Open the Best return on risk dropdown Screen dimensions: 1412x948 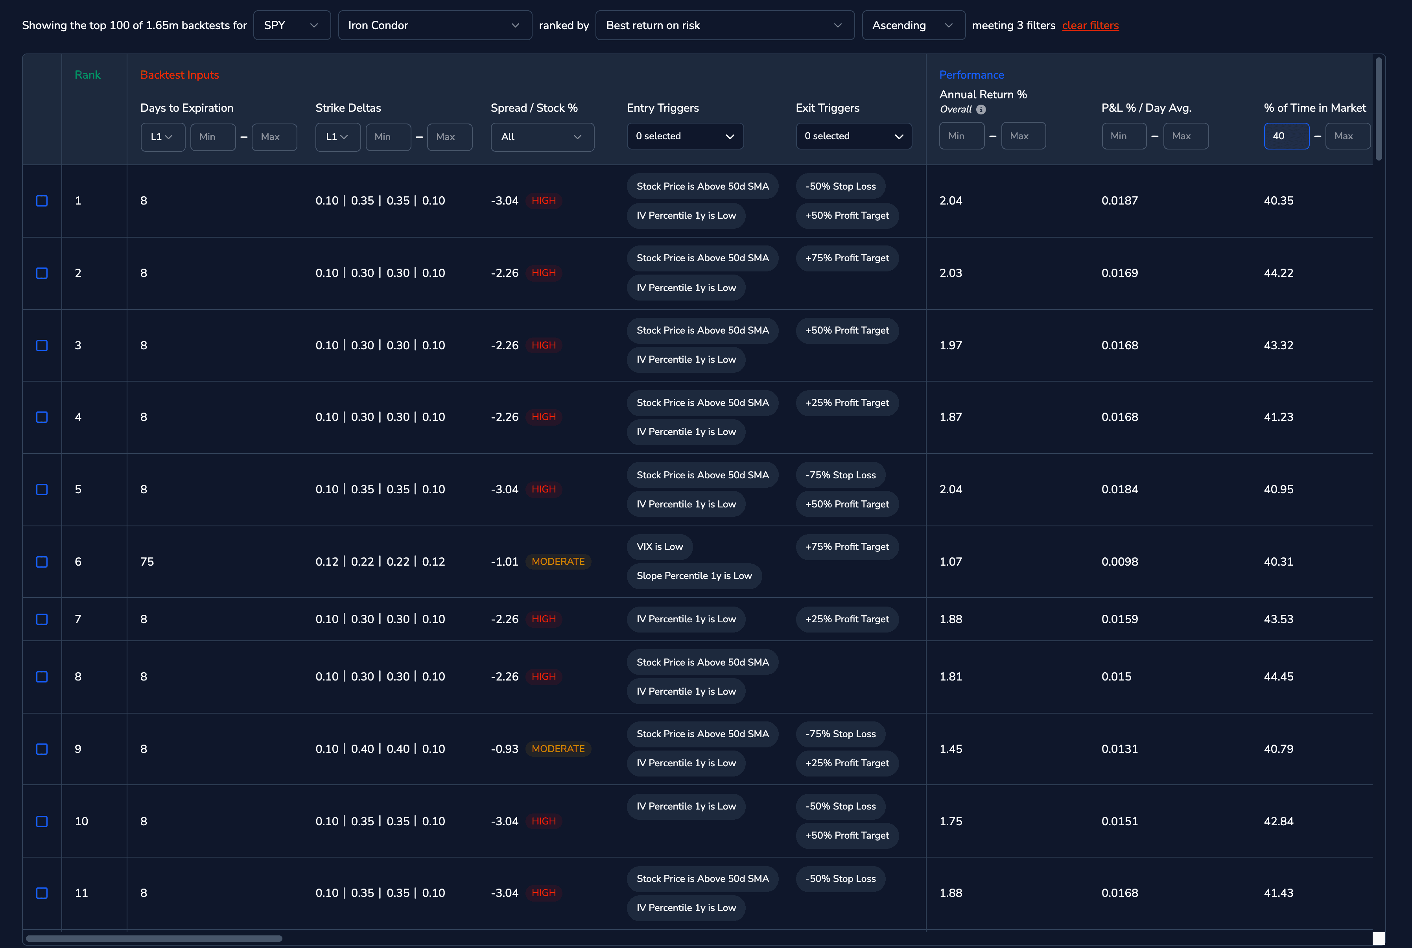tap(725, 26)
